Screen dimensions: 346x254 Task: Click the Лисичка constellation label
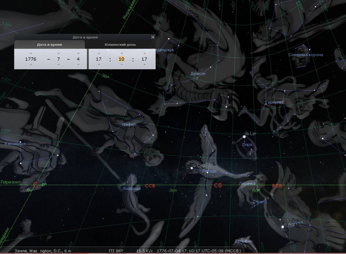[247, 184]
